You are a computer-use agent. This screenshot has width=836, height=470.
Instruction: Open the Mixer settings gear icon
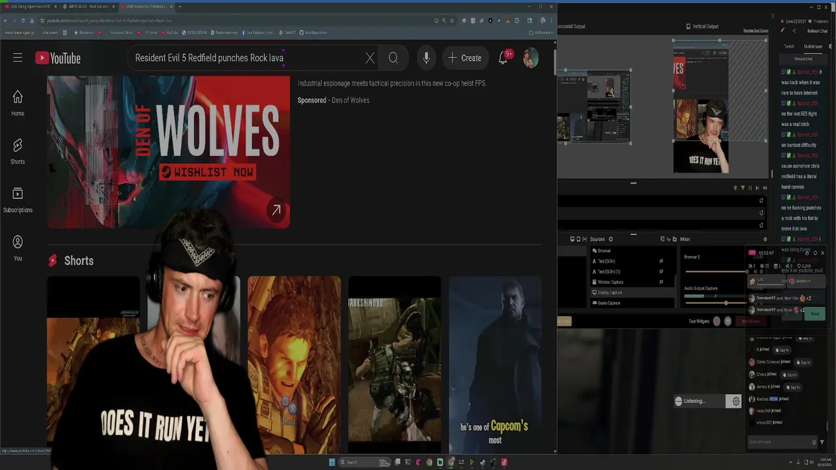(x=765, y=239)
